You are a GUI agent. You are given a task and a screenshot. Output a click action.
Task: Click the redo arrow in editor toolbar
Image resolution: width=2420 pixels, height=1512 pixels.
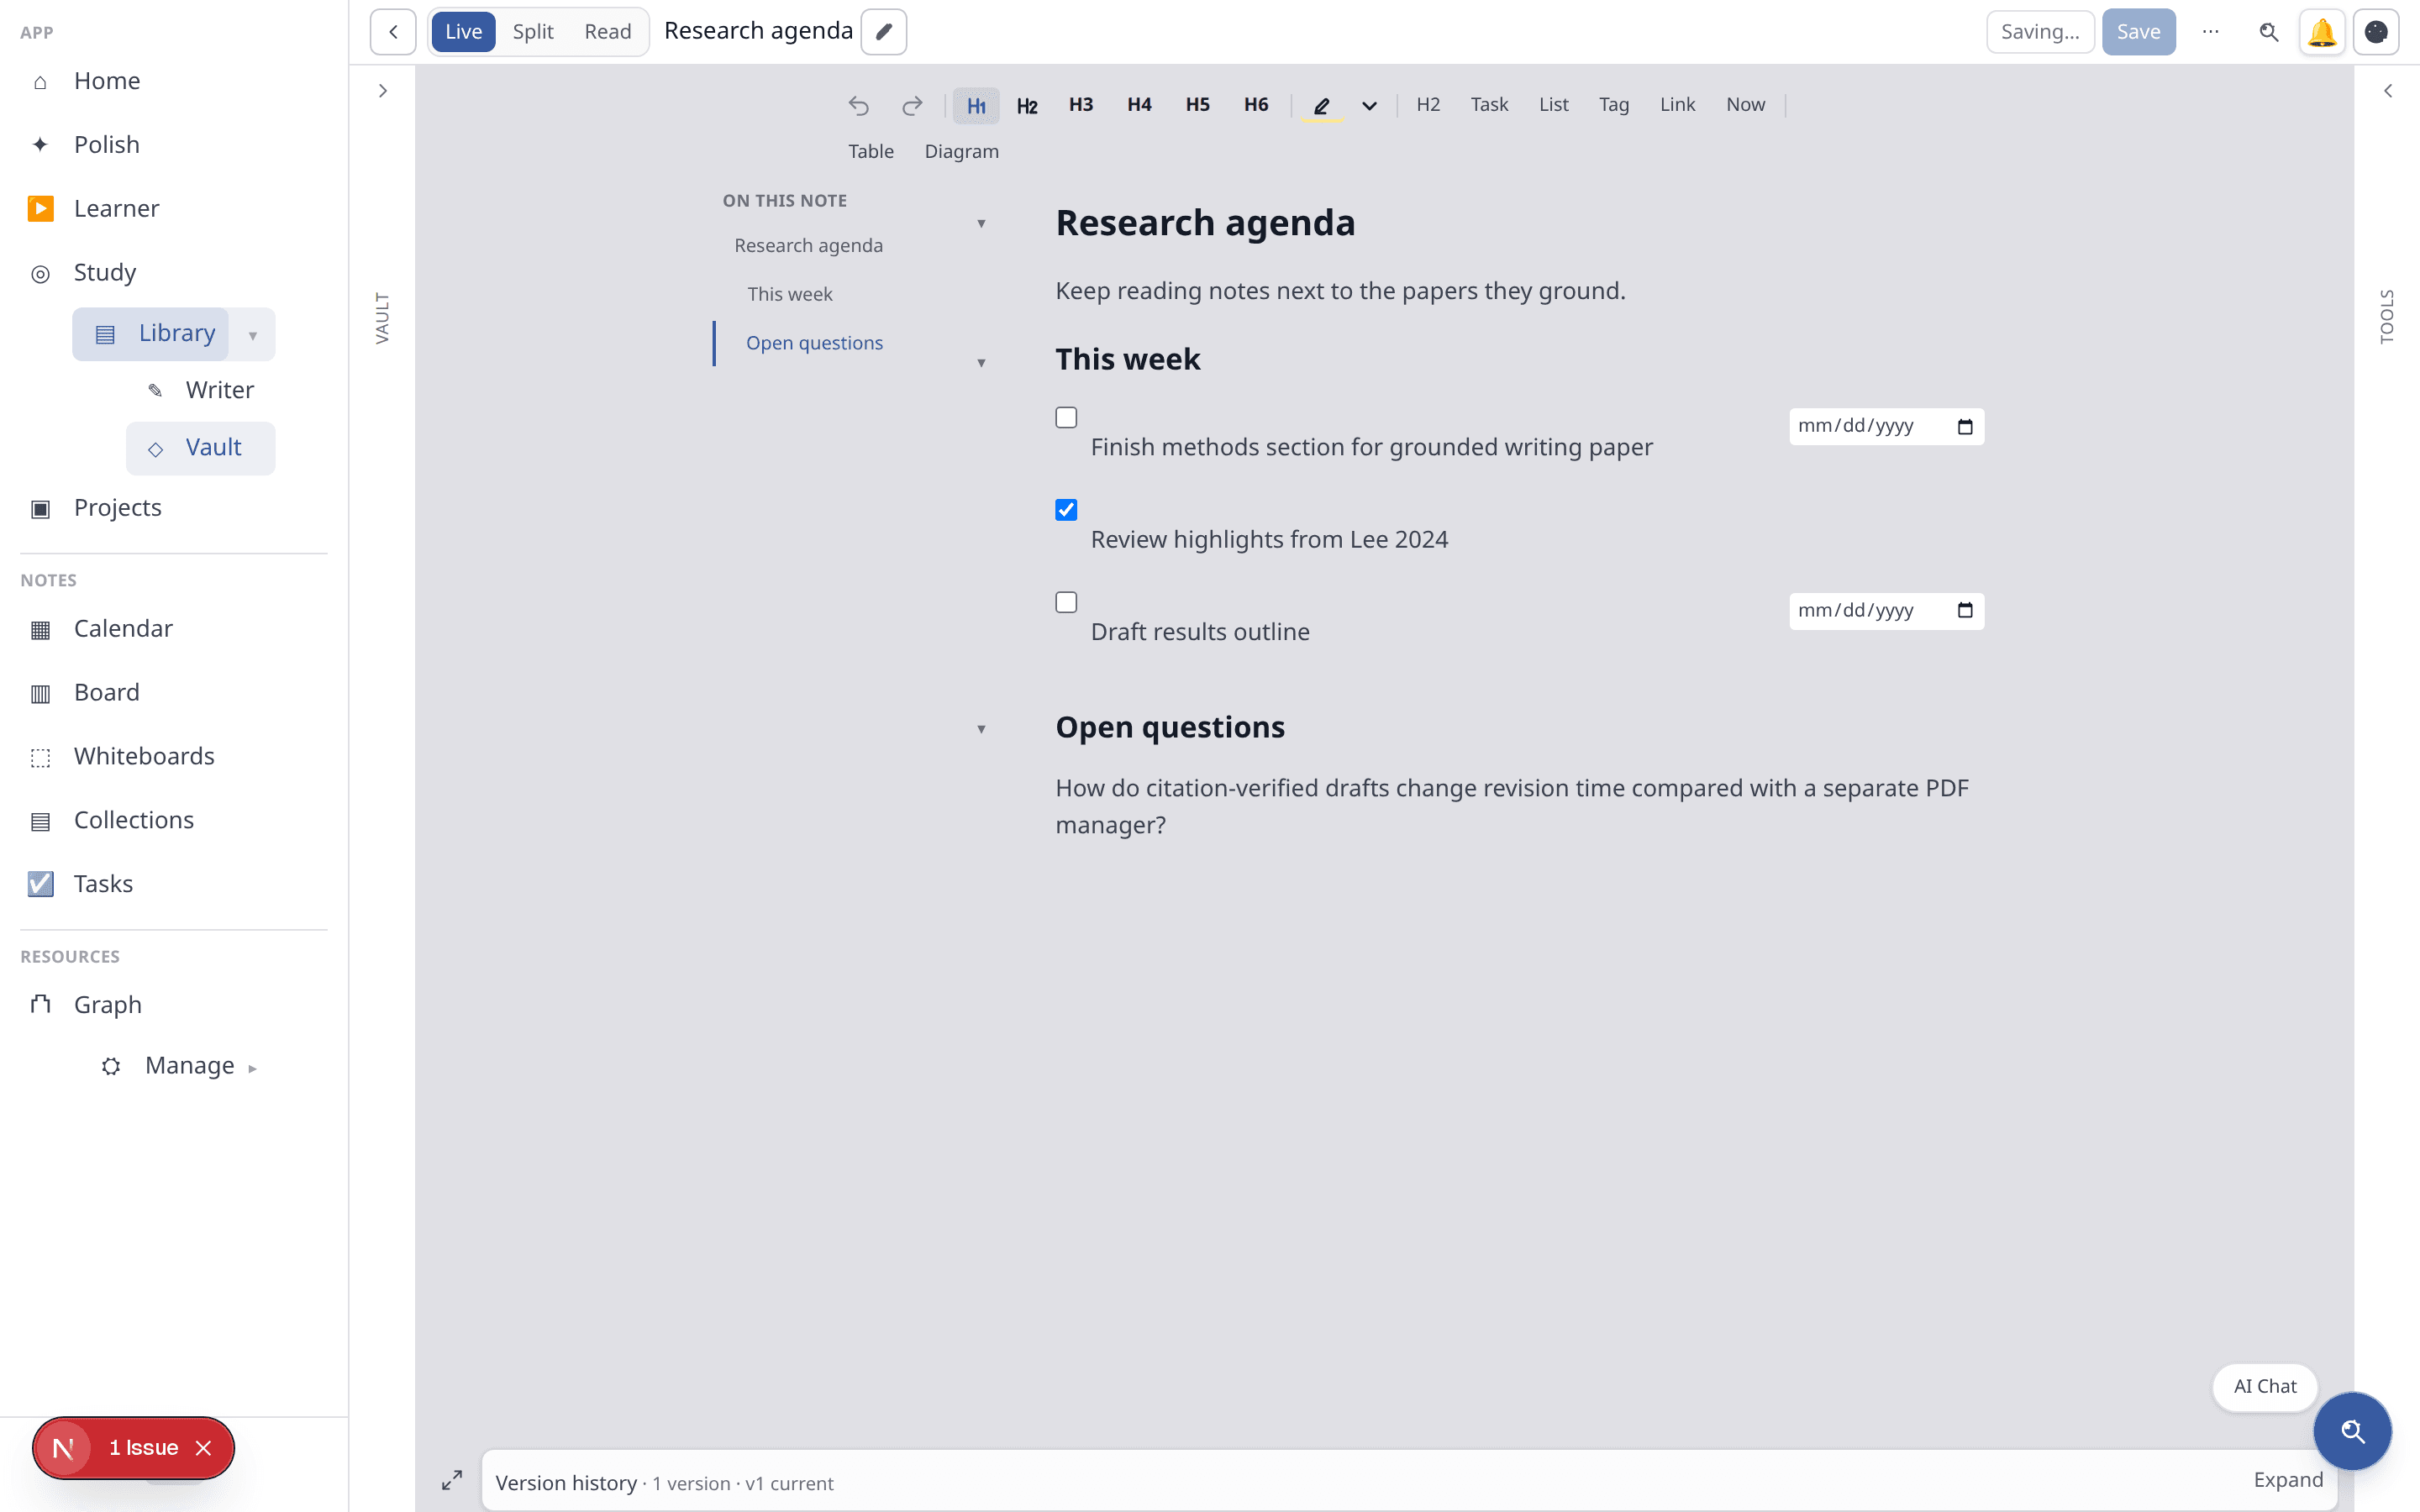point(912,105)
